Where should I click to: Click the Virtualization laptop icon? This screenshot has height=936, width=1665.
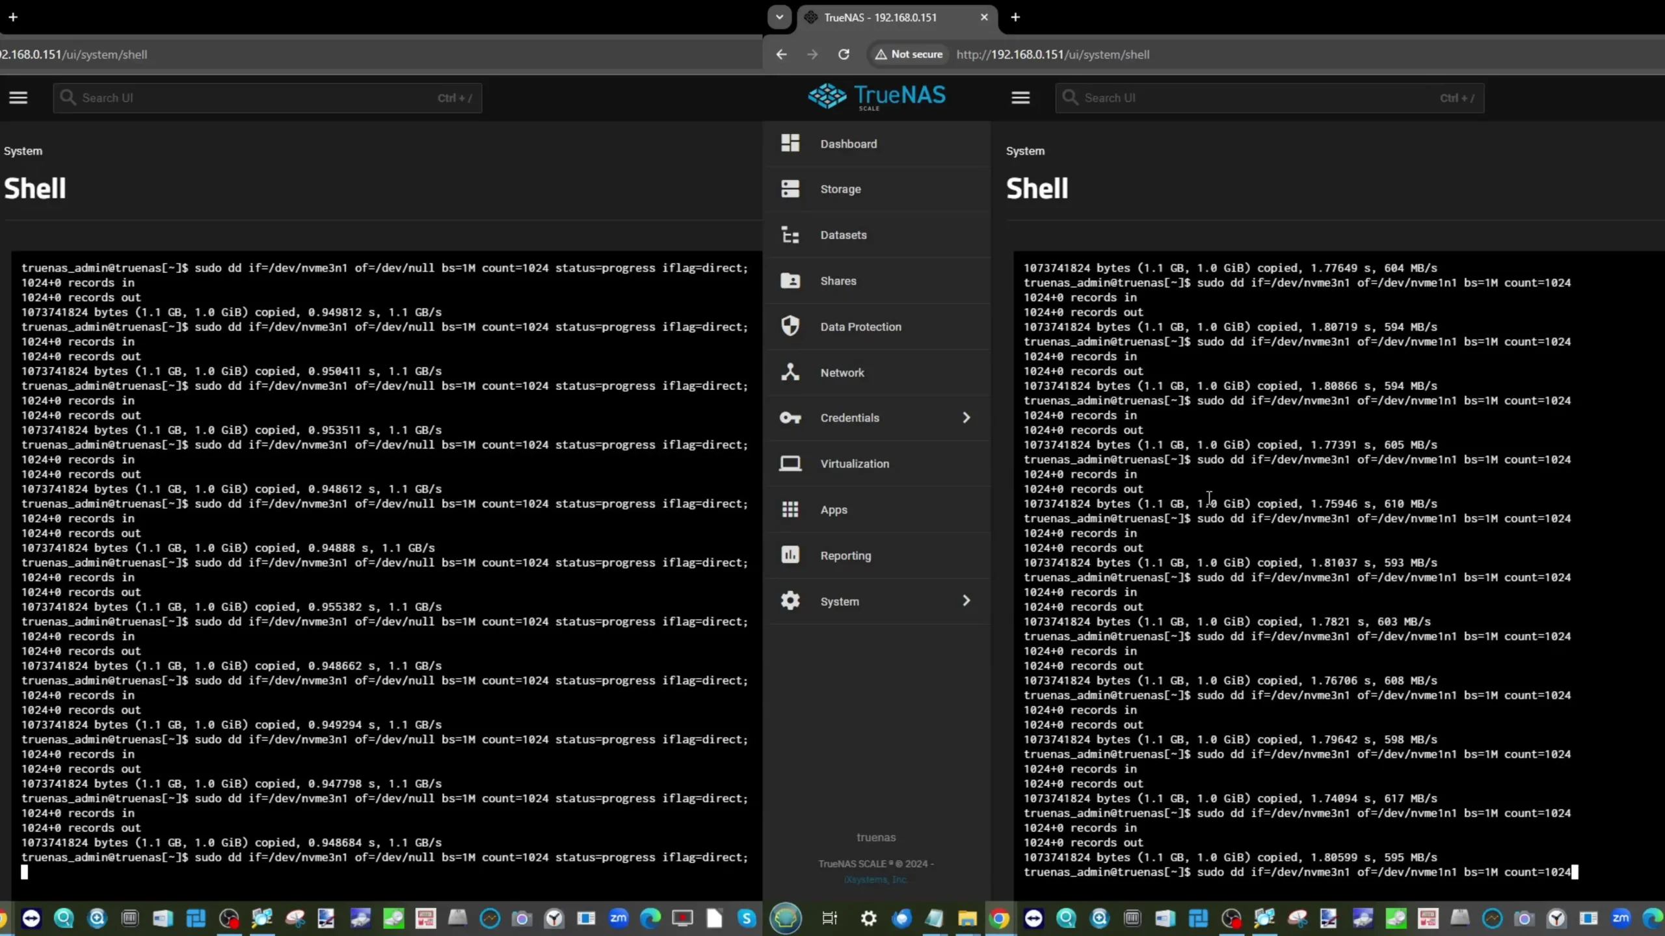(790, 463)
